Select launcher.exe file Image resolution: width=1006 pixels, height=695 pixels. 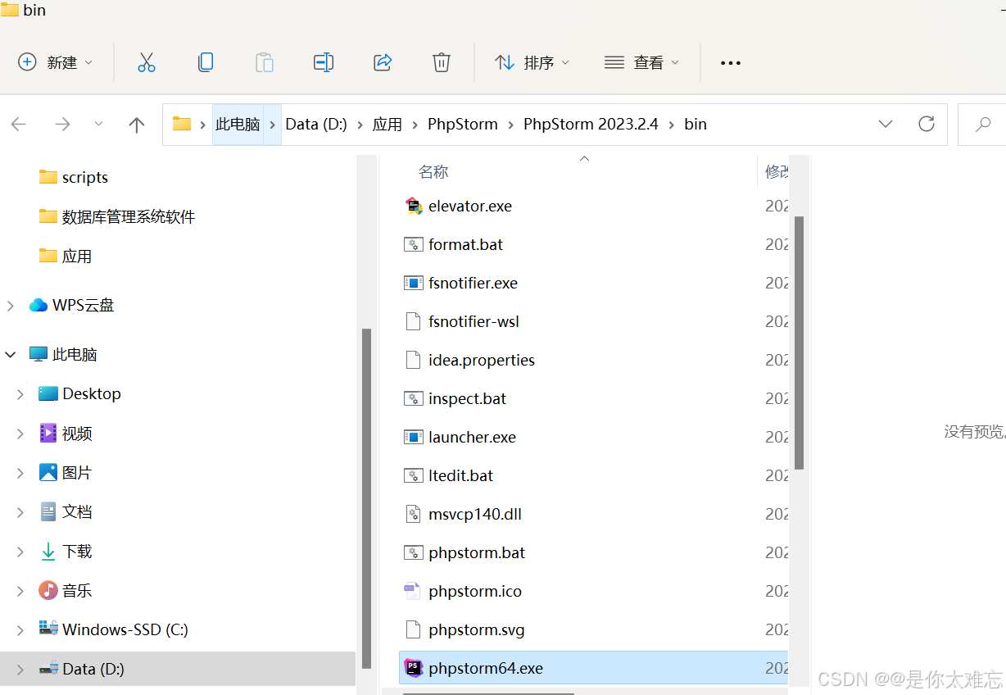[593, 437]
